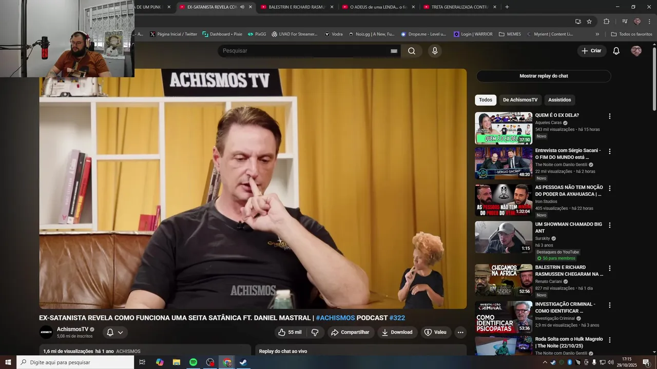Open the on-screen keyboard in search box

pos(394,51)
